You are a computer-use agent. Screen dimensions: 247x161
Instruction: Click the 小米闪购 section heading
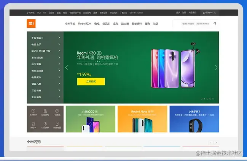[34, 142]
